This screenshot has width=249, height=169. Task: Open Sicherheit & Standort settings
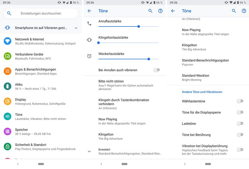pos(41,147)
